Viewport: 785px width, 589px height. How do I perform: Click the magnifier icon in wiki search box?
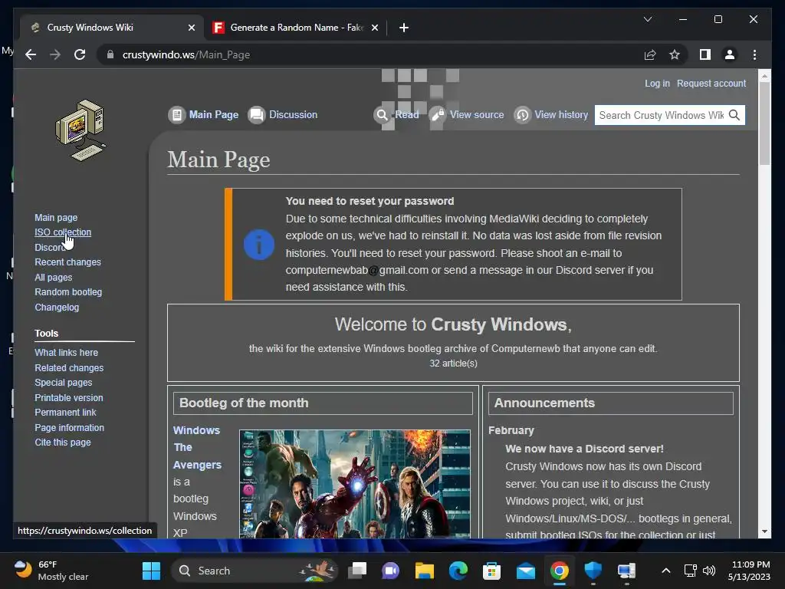click(x=734, y=115)
